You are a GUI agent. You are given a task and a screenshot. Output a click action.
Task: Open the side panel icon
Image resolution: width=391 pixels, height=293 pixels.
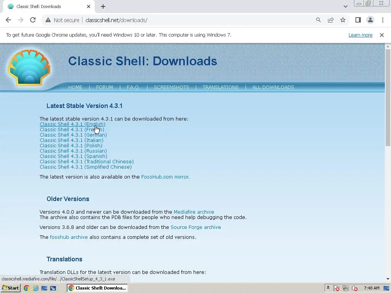358,20
